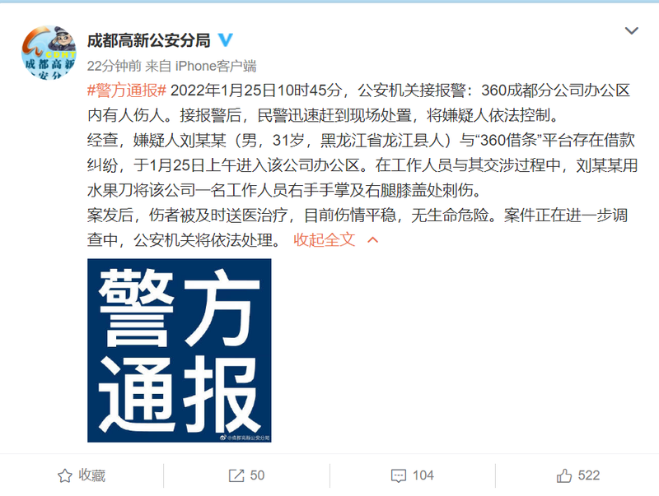View the 警方通报 image thumbnail
Image resolution: width=659 pixels, height=496 pixels.
click(180, 350)
